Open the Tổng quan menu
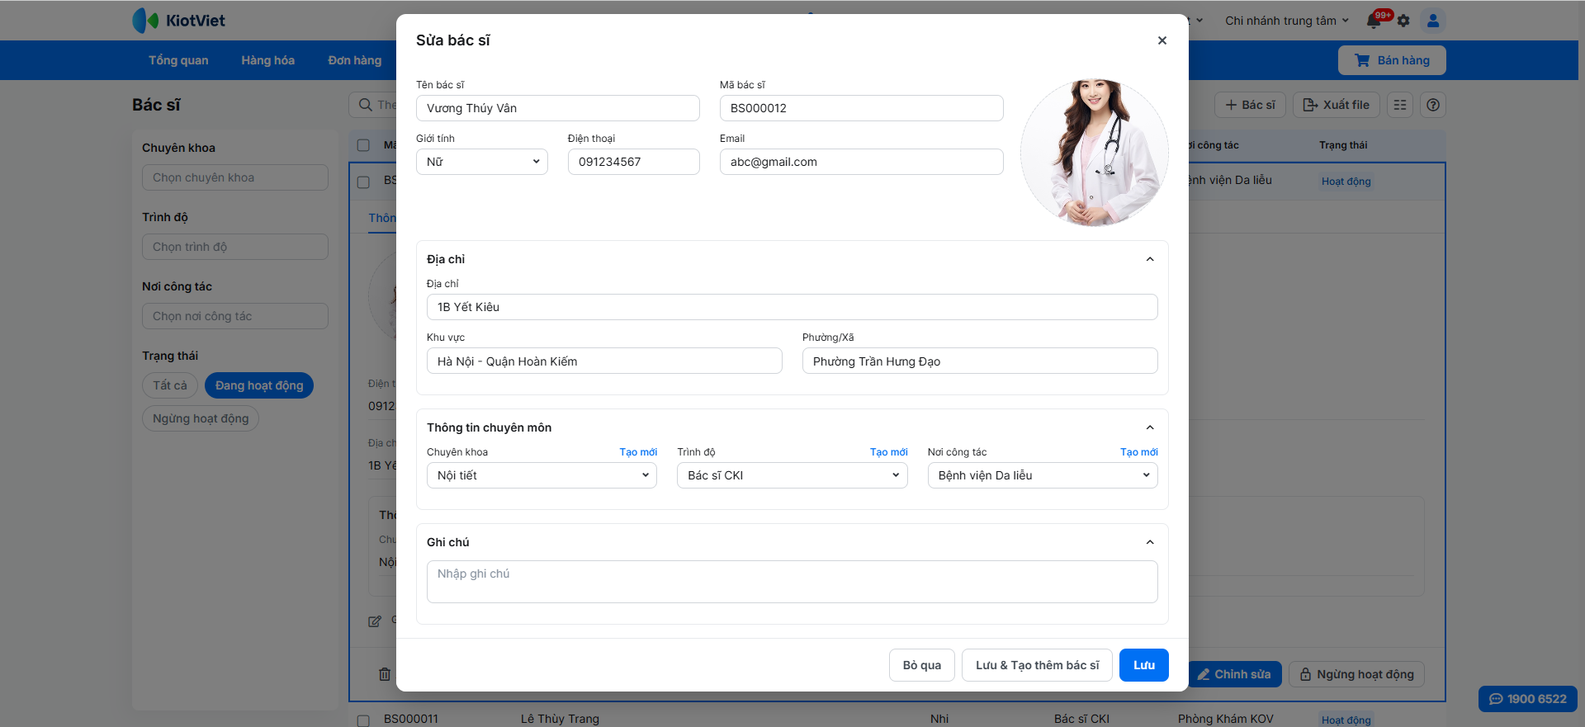This screenshot has width=1585, height=727. click(178, 60)
